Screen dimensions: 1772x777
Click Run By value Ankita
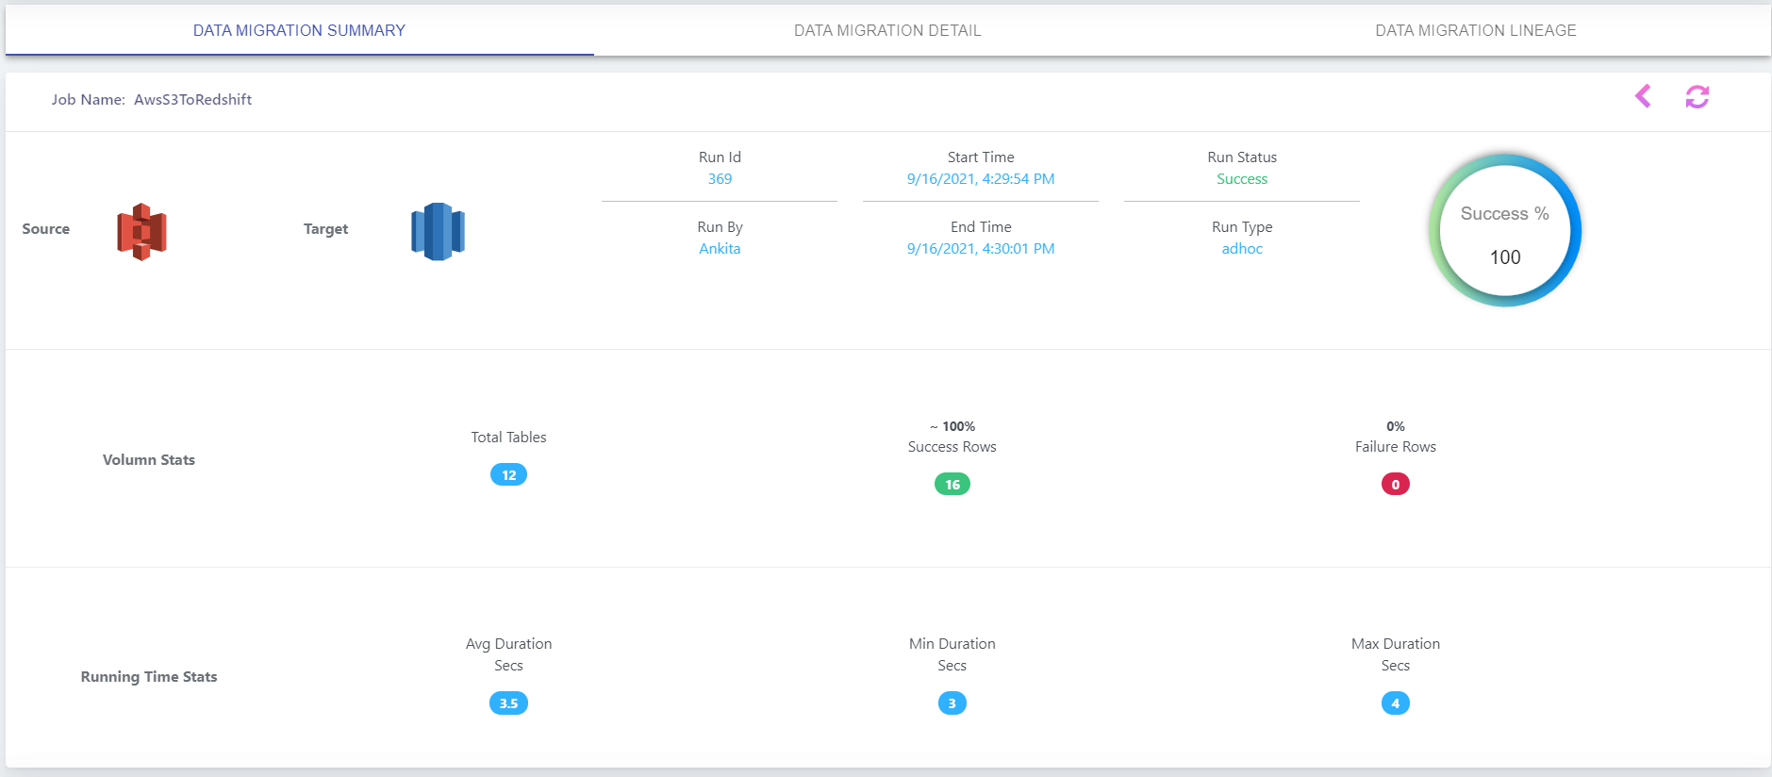click(x=720, y=249)
